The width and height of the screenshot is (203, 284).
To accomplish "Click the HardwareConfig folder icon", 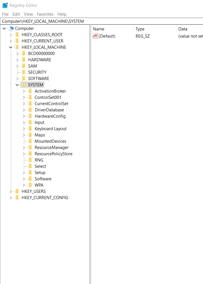I will [x=30, y=116].
